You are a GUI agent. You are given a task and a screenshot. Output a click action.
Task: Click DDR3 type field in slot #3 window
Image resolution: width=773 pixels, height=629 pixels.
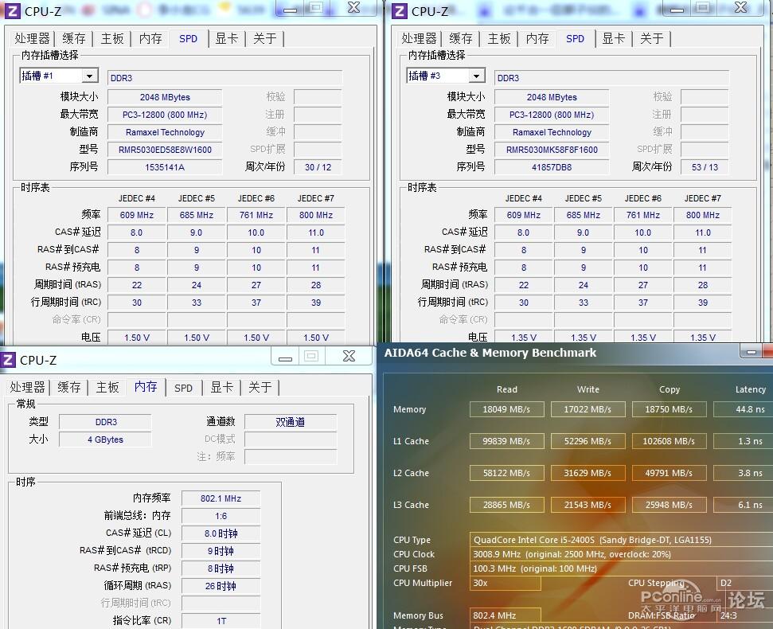612,78
